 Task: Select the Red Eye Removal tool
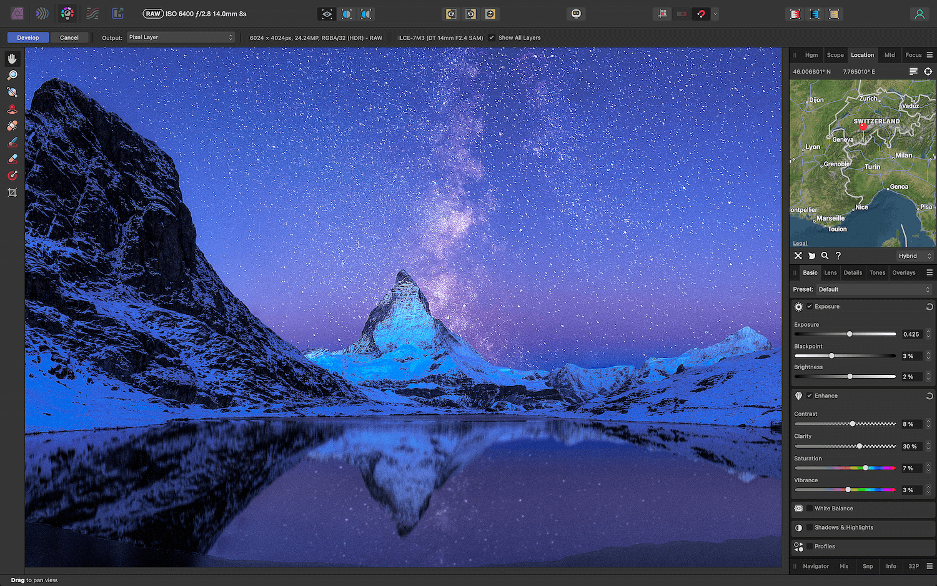click(12, 109)
